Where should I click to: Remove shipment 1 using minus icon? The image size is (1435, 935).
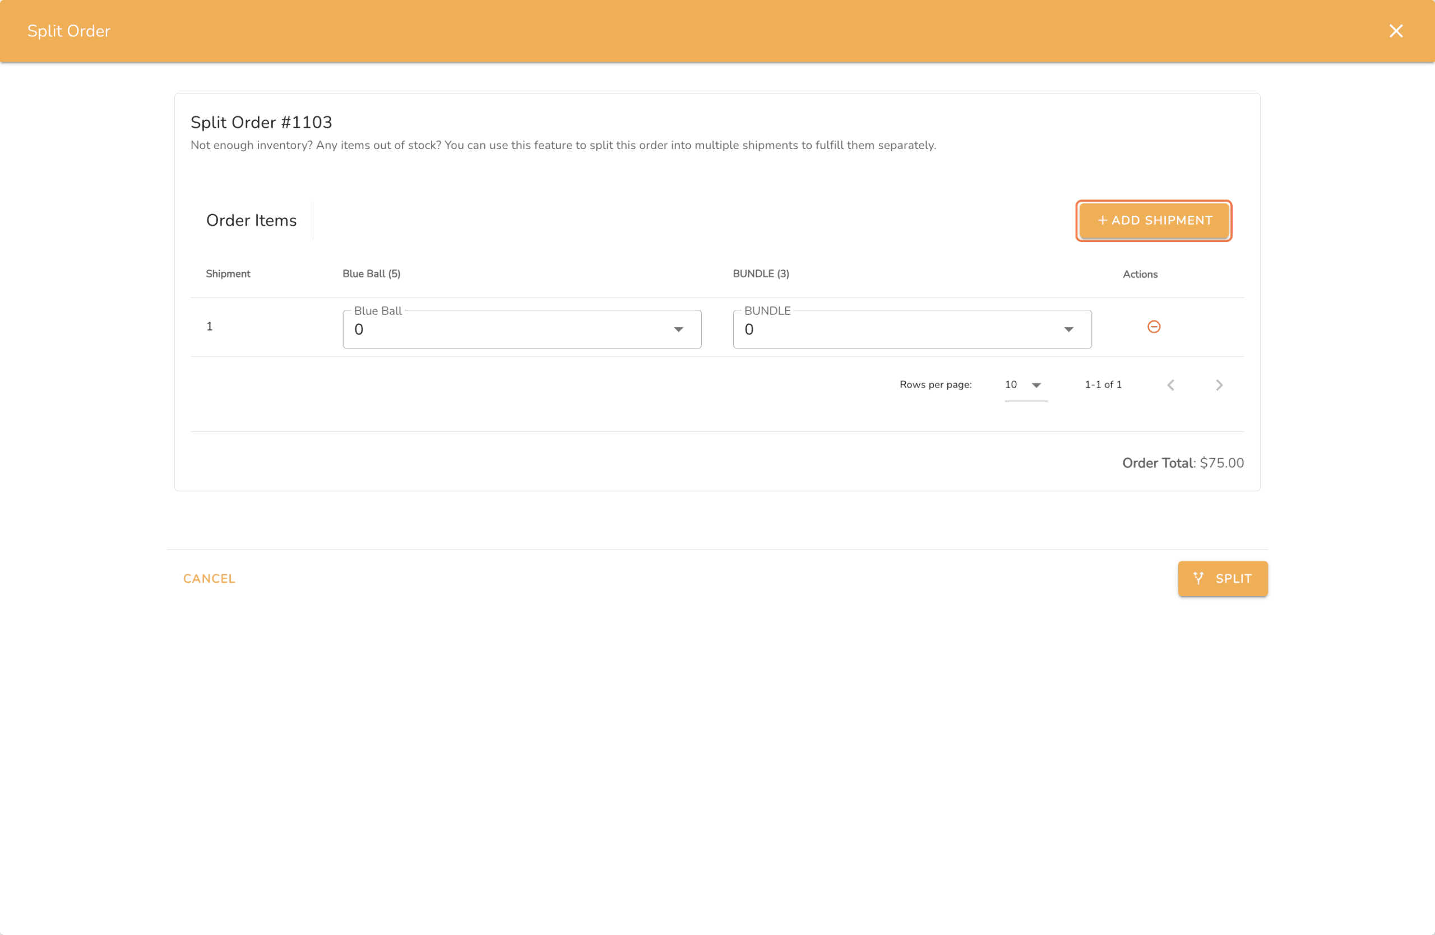pyautogui.click(x=1154, y=327)
